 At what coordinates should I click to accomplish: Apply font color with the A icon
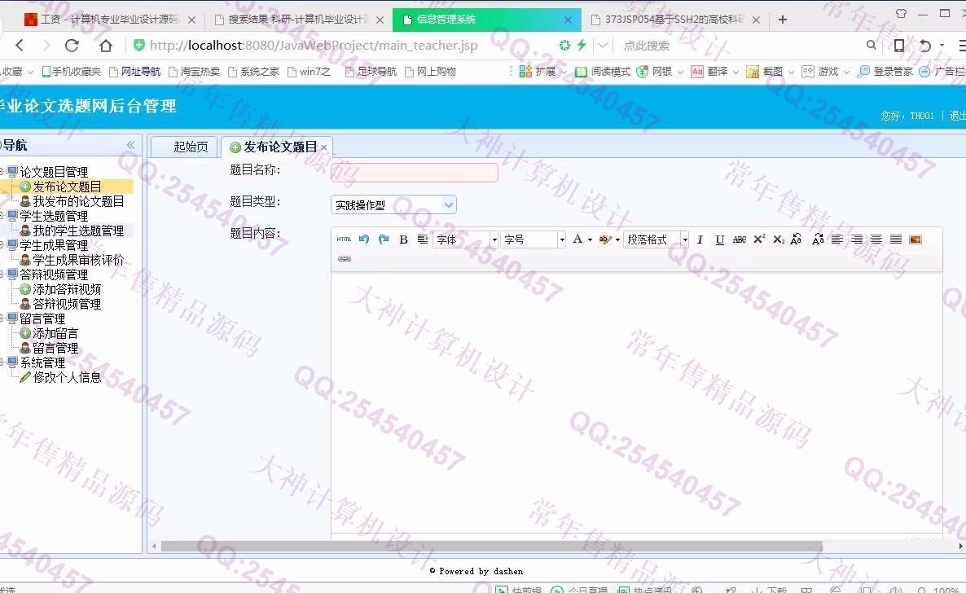577,239
